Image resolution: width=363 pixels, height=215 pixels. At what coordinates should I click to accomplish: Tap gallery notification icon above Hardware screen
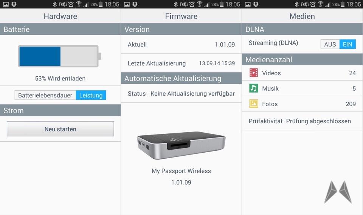(x=6, y=4)
